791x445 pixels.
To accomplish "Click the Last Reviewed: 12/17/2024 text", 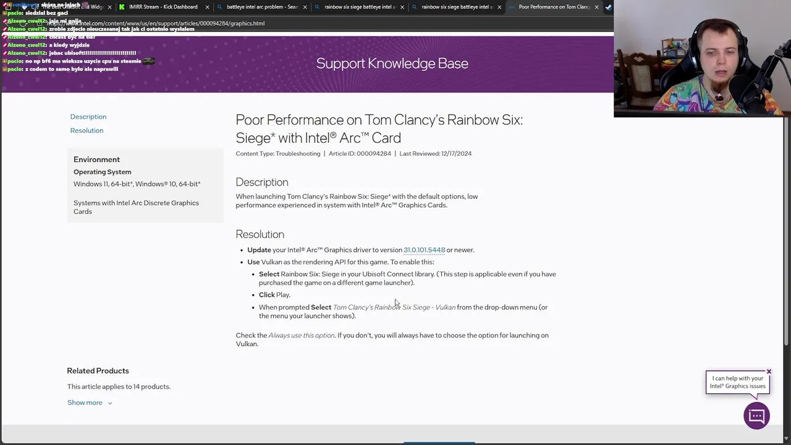I will click(x=436, y=153).
